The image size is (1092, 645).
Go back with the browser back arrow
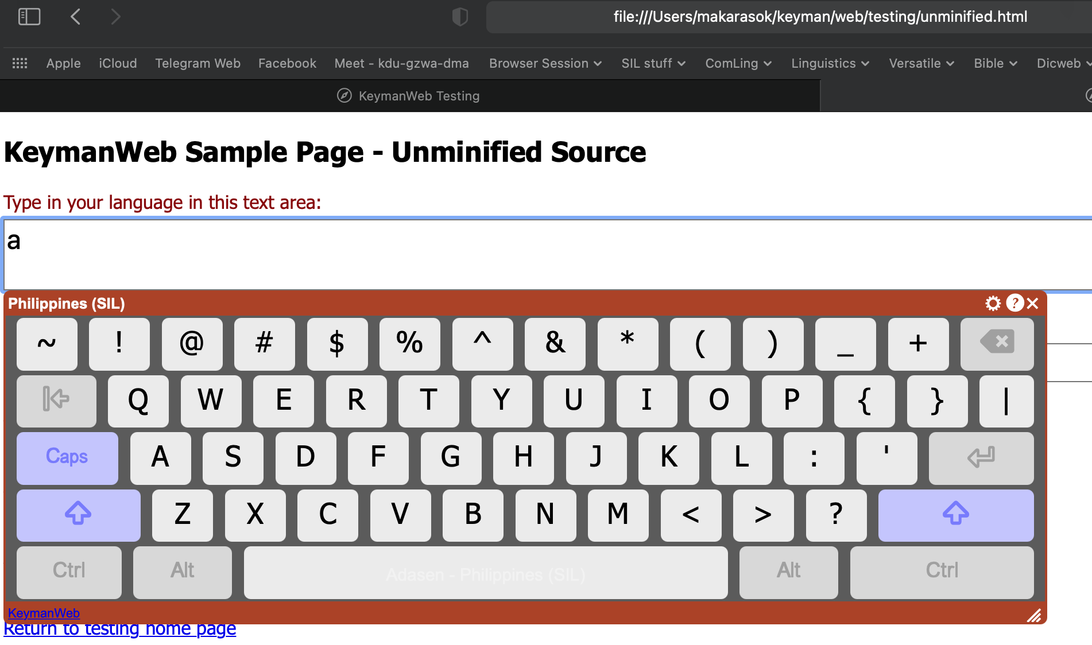pos(75,17)
